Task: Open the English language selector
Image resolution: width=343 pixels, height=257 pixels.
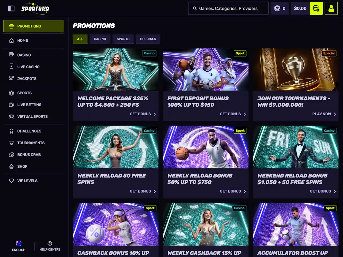Action: click(18, 246)
